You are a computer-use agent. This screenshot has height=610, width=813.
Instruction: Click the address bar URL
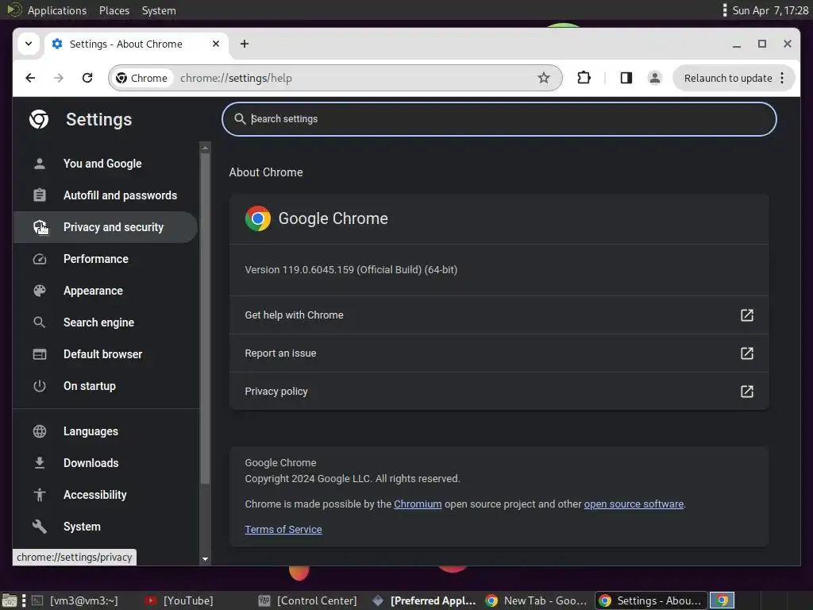click(x=236, y=78)
